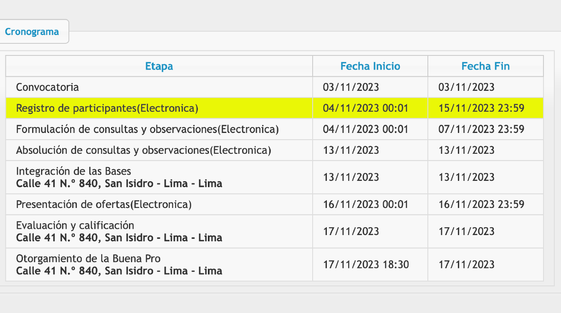Image resolution: width=561 pixels, height=313 pixels.
Task: Select Absolución de consultas y observaciones row
Action: [x=274, y=150]
